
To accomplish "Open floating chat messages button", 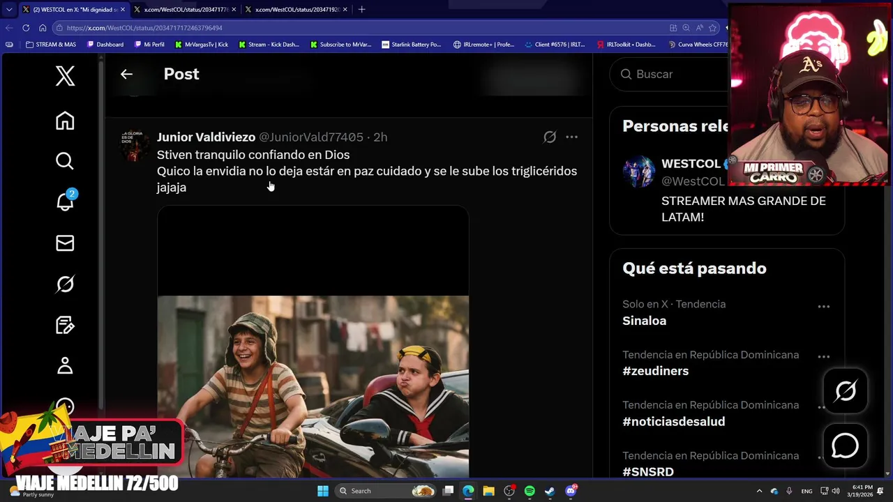I will pos(845,446).
